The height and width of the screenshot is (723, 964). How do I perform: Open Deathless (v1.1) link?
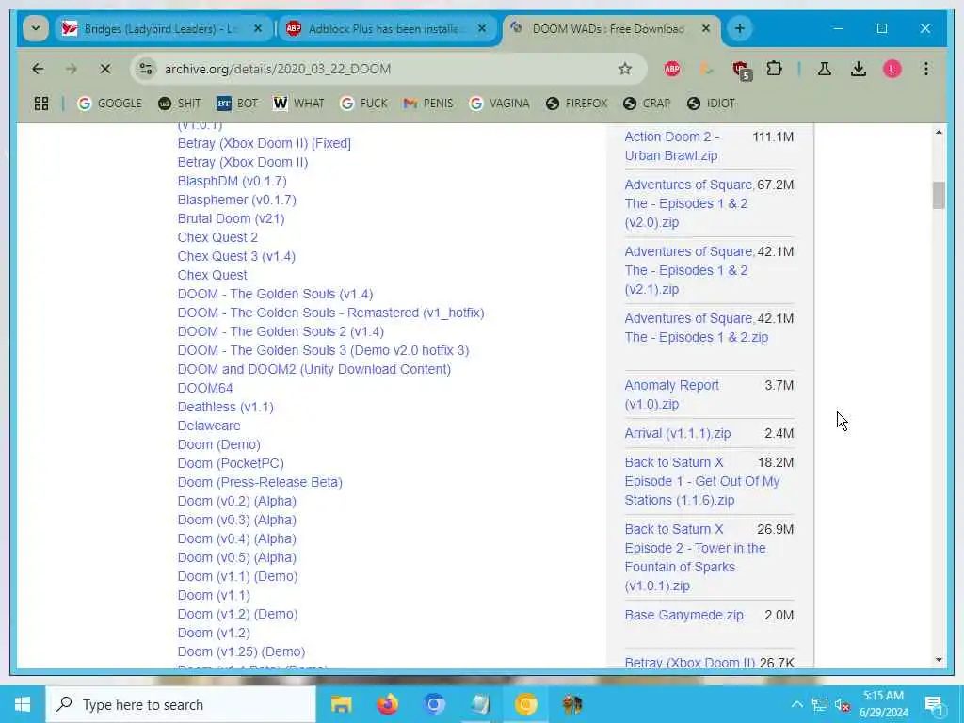[226, 407]
